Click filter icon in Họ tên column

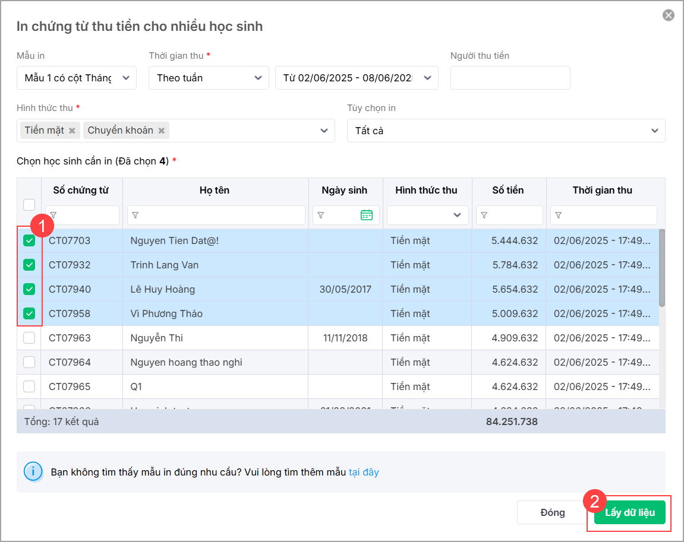(x=135, y=215)
